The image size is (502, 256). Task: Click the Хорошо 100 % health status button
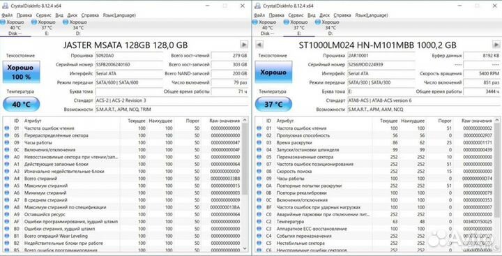21,72
